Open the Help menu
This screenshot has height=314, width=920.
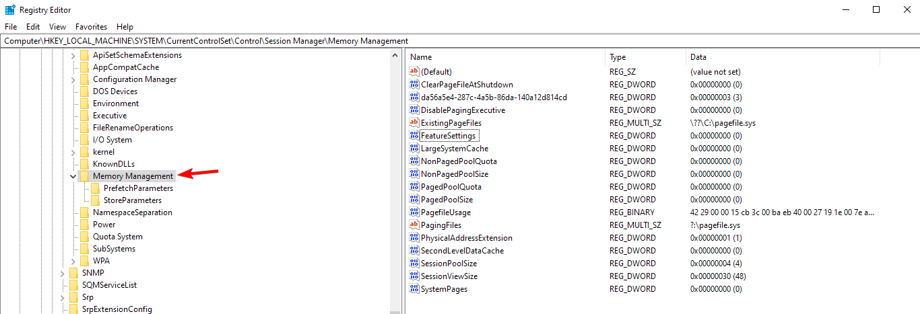coord(125,27)
